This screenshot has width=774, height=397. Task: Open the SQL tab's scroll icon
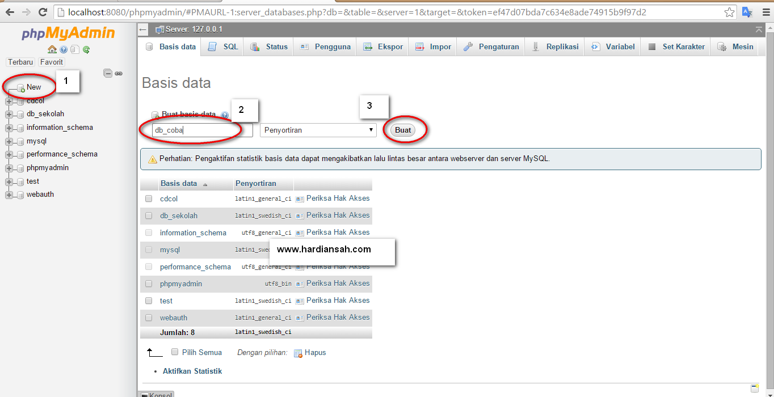pos(211,46)
